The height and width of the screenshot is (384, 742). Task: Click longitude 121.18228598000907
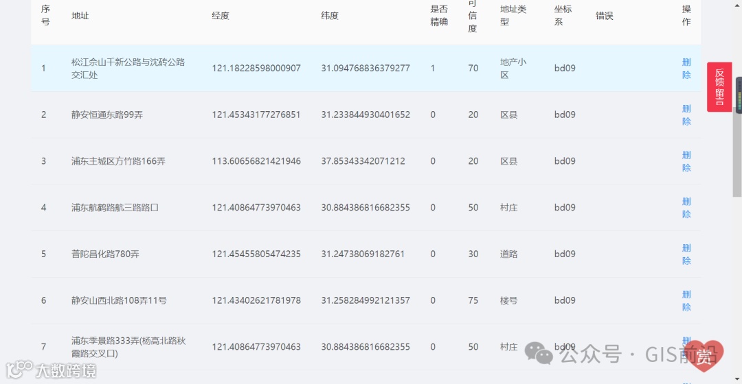tap(256, 69)
